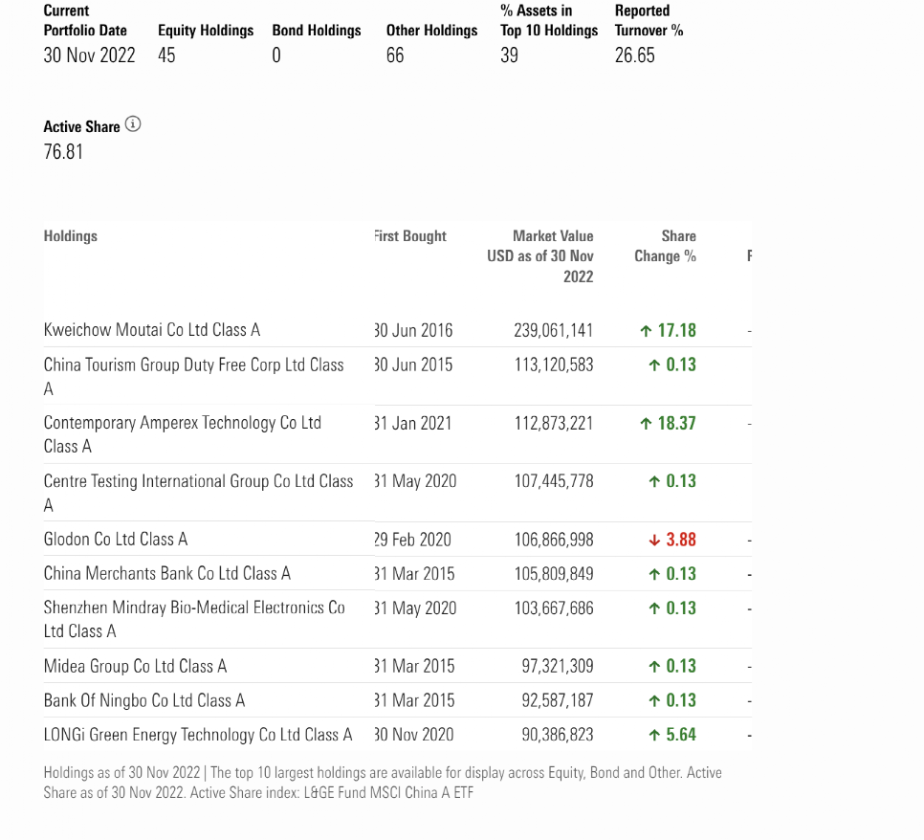Click the Active Share info icon
This screenshot has width=924, height=840.
pos(133,124)
